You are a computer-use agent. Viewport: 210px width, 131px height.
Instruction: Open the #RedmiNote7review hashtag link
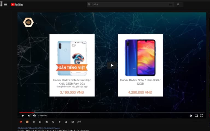click(52, 128)
